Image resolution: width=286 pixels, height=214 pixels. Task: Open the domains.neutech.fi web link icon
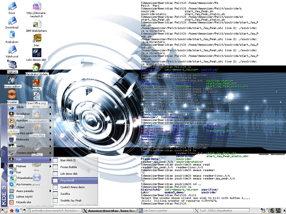point(37,6)
